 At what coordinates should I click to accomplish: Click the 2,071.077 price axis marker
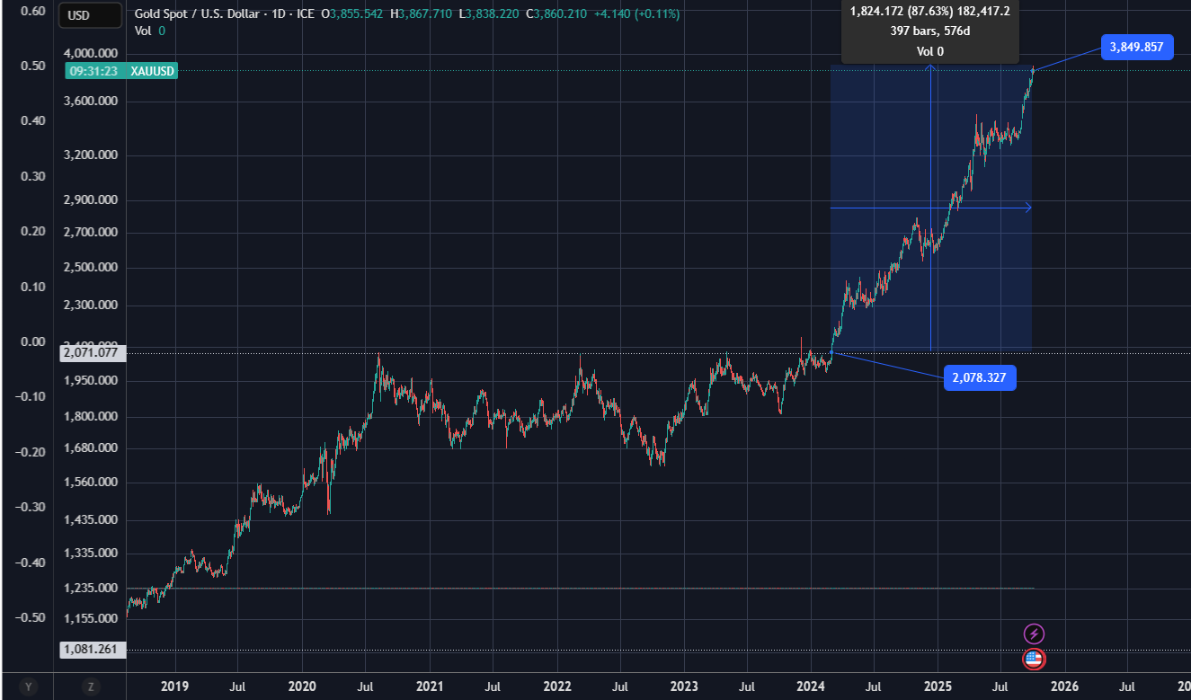pyautogui.click(x=93, y=353)
